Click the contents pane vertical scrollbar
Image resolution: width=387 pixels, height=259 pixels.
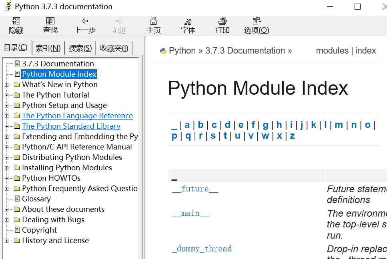tap(142, 160)
